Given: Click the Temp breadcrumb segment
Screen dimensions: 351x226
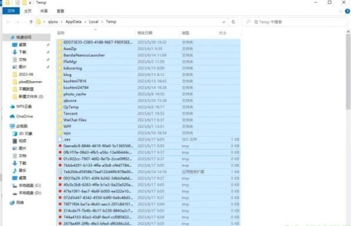Looking at the screenshot, I should 111,22.
